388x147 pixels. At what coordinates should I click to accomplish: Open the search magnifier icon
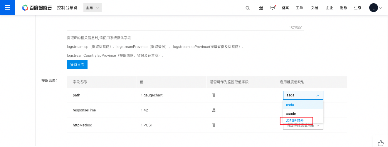(x=248, y=8)
